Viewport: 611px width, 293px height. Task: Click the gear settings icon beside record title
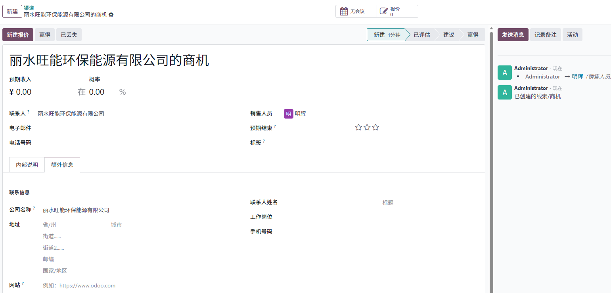coord(111,15)
